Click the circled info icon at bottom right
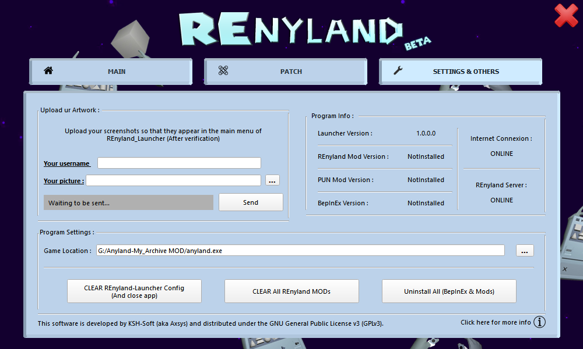Viewport: 583px width, 349px height. click(x=540, y=322)
